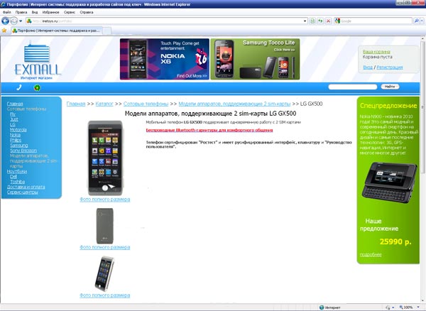This screenshot has width=426, height=311.
Task: Click Каталог breadcrumb link
Action: coord(104,104)
